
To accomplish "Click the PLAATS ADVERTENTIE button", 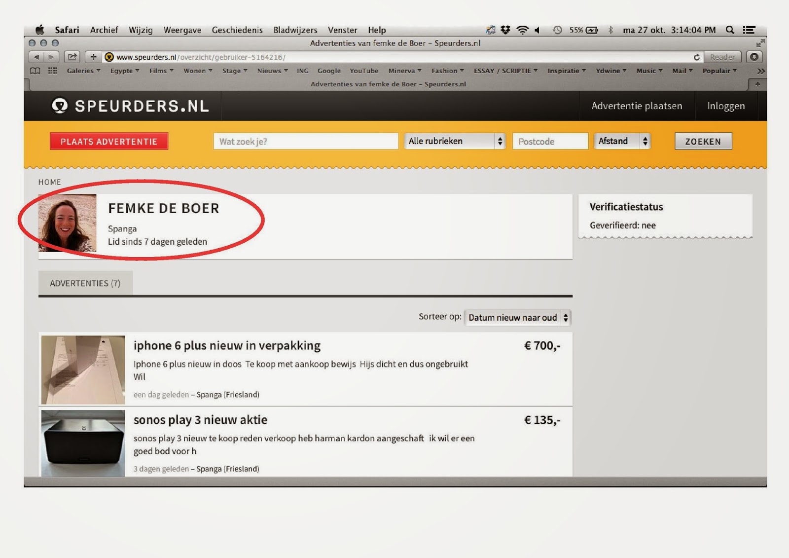I will click(109, 142).
